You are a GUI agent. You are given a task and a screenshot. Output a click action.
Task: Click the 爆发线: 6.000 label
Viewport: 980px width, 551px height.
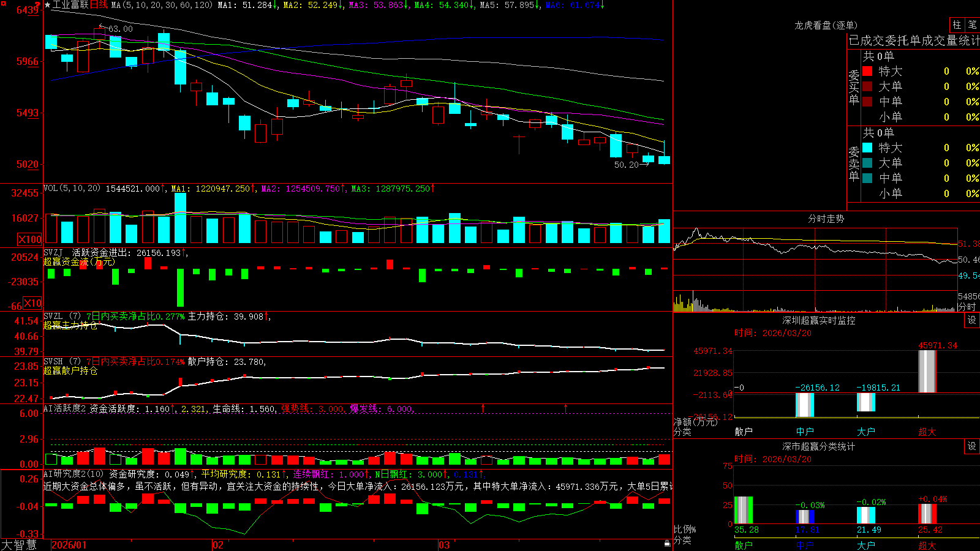381,409
